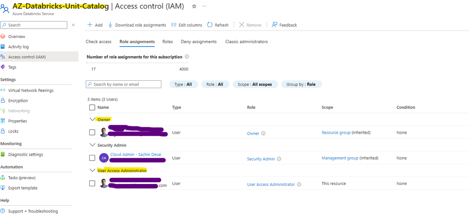Click info icon next to Owner role
This screenshot has width=469, height=214.
[263, 133]
